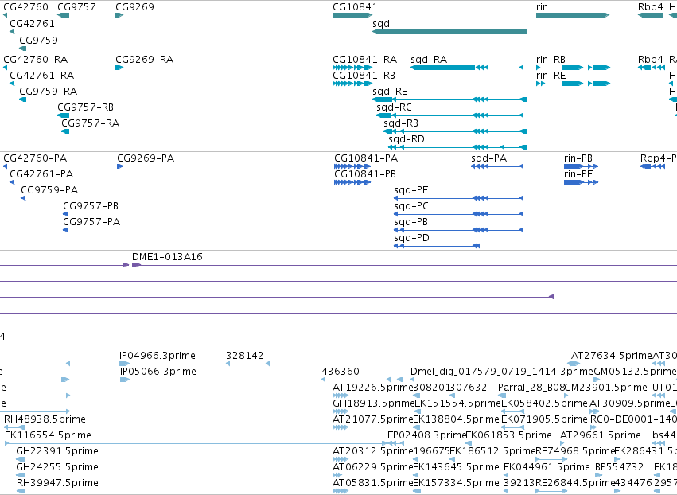Viewport: 677px width, 495px height.
Task: Click transcript sqd-RD label
Action: 407,139
